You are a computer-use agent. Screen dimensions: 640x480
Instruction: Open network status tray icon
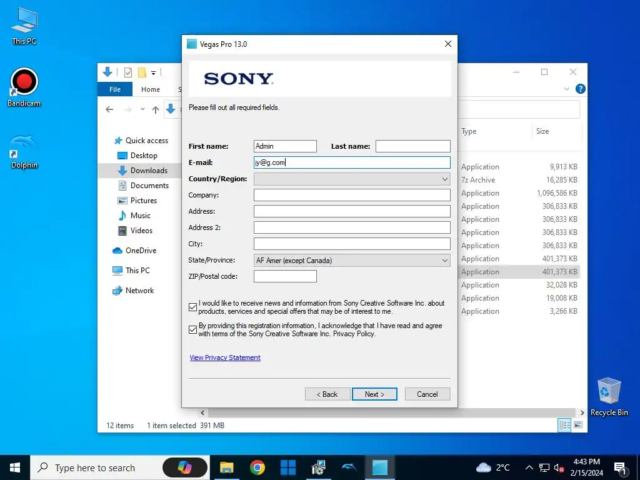pos(544,467)
